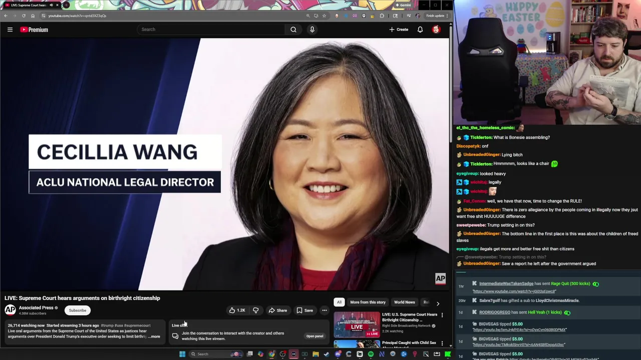Image resolution: width=641 pixels, height=360 pixels.
Task: Visit the Associated Press channel name link
Action: [x=36, y=308]
